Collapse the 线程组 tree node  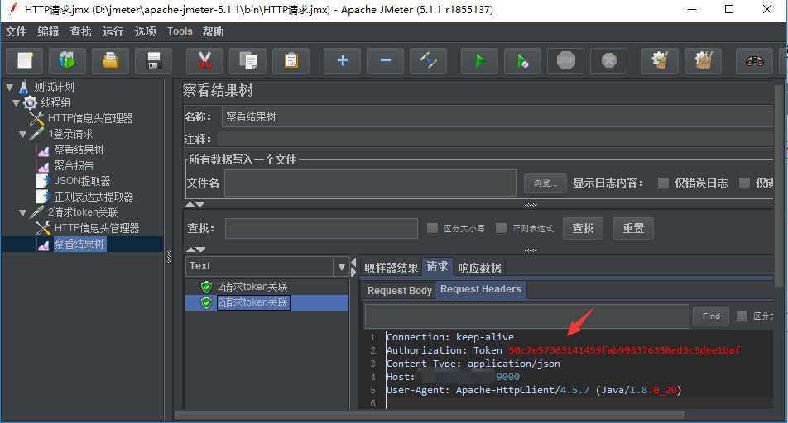16,103
